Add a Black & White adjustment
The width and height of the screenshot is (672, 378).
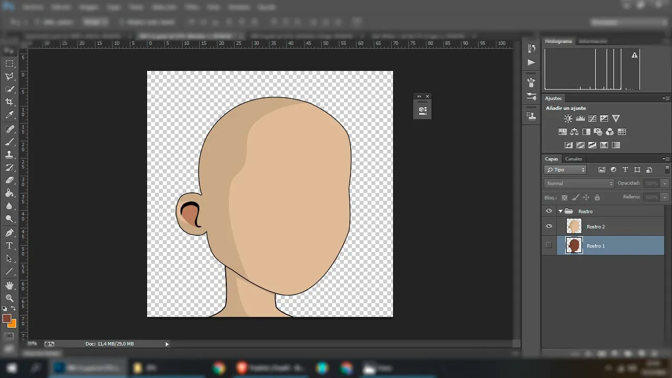(x=586, y=132)
